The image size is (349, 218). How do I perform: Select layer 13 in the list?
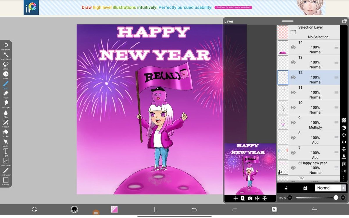click(308, 62)
